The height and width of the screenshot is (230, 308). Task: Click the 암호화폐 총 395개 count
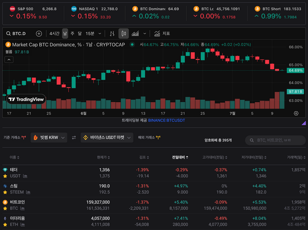tap(218, 140)
